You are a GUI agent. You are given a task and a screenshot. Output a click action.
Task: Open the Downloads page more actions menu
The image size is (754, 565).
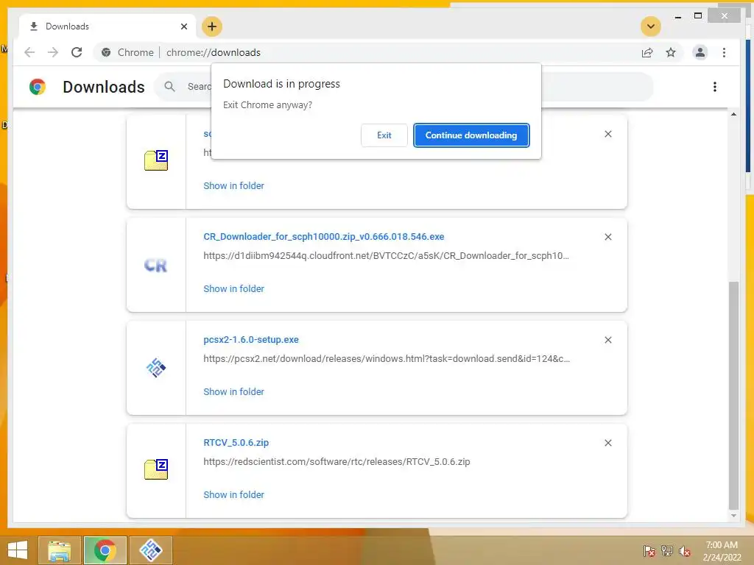coord(714,87)
